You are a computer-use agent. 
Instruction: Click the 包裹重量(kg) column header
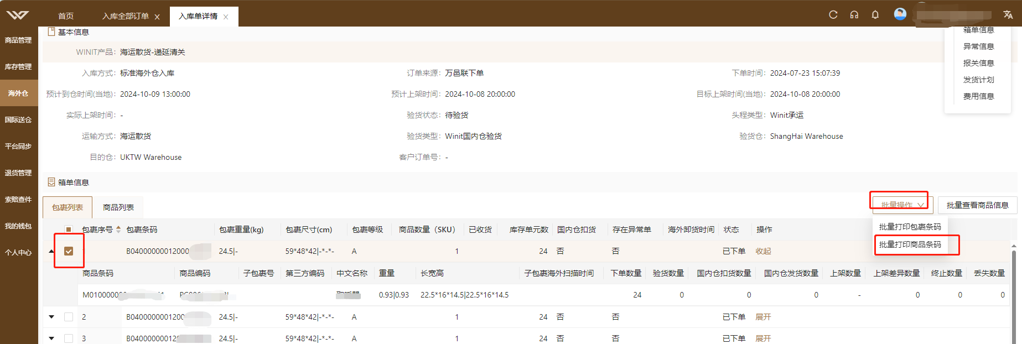point(241,230)
